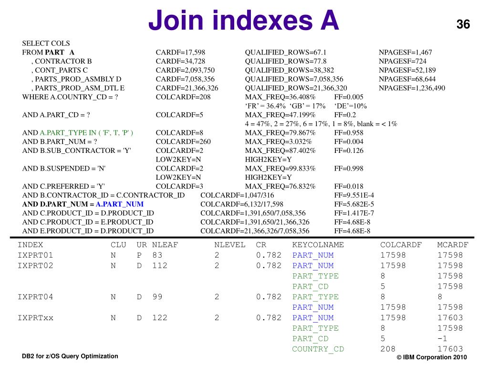Select index row 'IXPRT04'
Screen dimensions: 488x378
point(240,297)
